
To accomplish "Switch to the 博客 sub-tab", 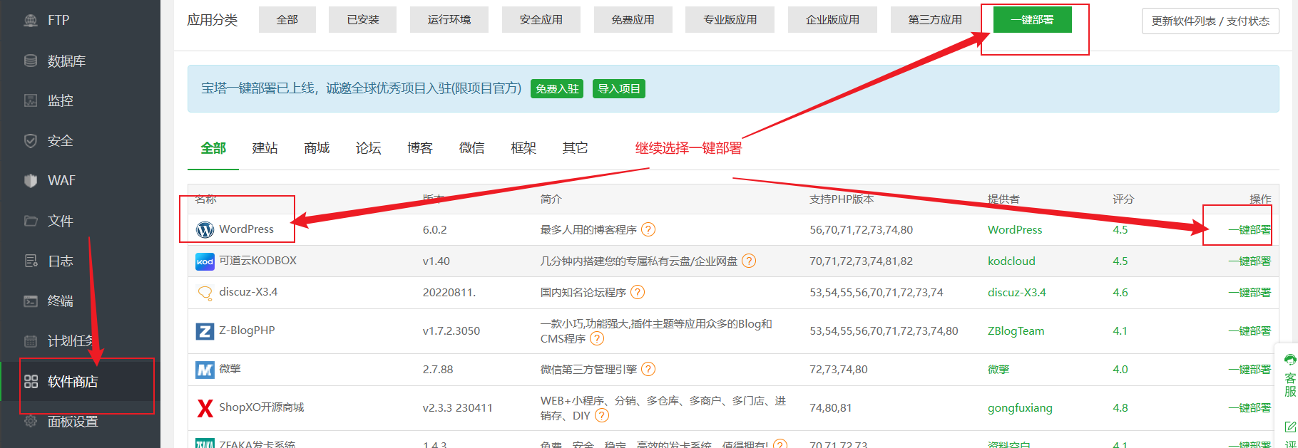I will tap(420, 148).
